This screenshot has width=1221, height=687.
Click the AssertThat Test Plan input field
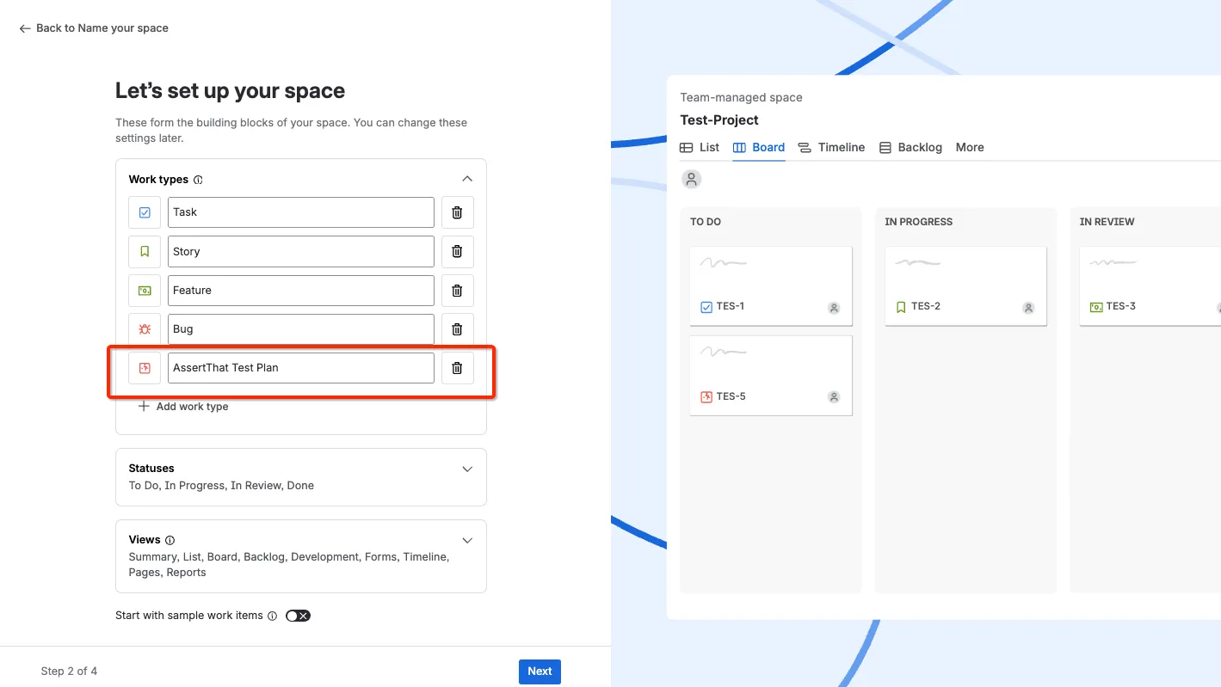coord(301,368)
